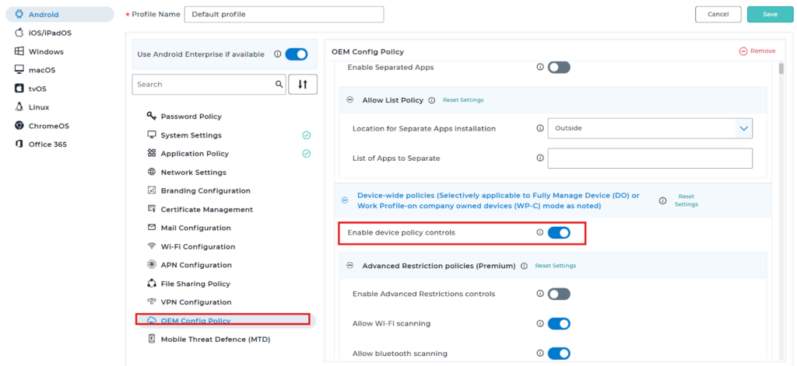This screenshot has width=797, height=366.
Task: Collapse the Allow List Policy section
Action: [x=349, y=100]
